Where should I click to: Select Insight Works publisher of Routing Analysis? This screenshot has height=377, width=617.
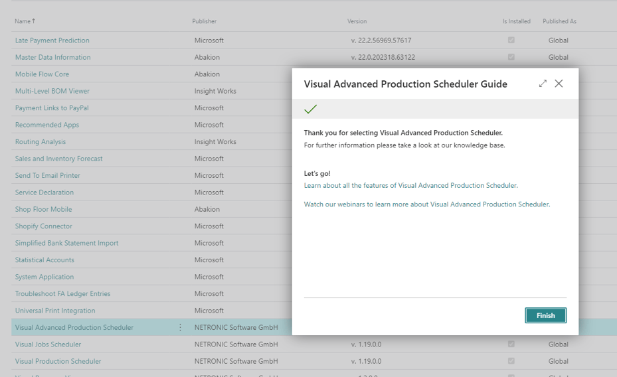point(215,142)
